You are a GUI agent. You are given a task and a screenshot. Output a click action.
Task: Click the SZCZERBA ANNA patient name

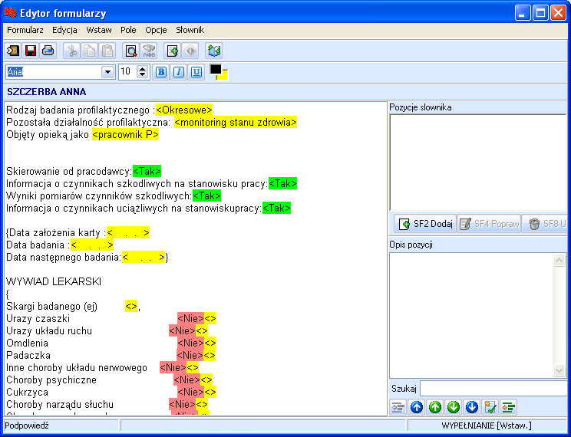pyautogui.click(x=47, y=92)
